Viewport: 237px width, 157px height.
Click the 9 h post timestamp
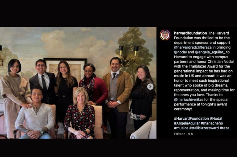pos(190,134)
